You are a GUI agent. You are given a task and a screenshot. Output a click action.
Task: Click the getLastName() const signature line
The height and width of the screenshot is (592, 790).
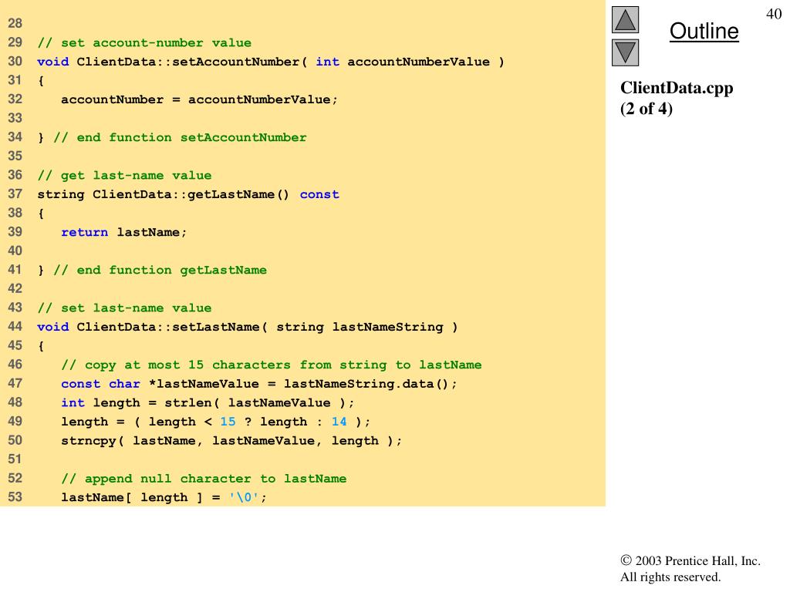[188, 194]
